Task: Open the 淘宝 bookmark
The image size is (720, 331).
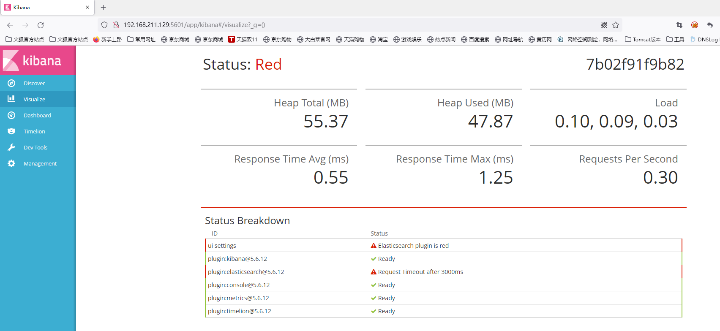Action: click(x=379, y=39)
